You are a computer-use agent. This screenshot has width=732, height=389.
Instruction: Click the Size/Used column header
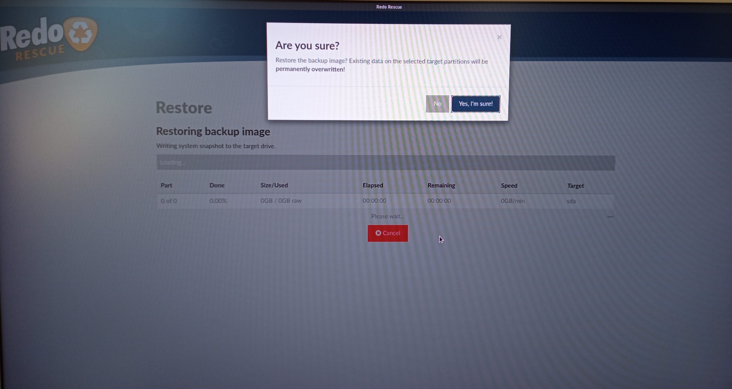click(x=274, y=185)
